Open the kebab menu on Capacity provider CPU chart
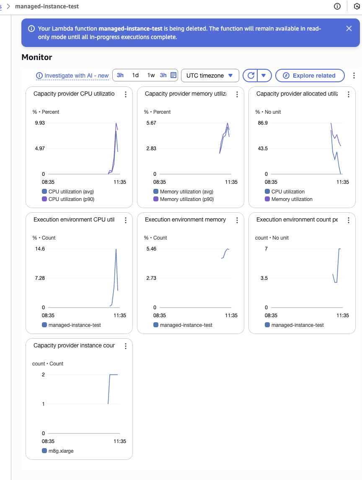This screenshot has height=480, width=362. 125,94
